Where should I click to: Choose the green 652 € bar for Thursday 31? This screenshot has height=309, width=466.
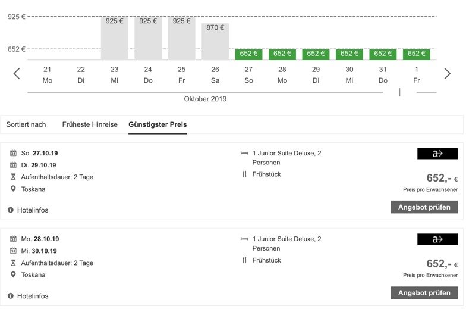[383, 54]
